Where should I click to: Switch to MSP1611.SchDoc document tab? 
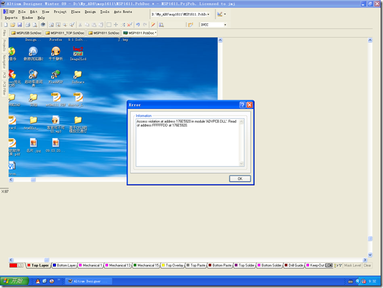point(104,33)
